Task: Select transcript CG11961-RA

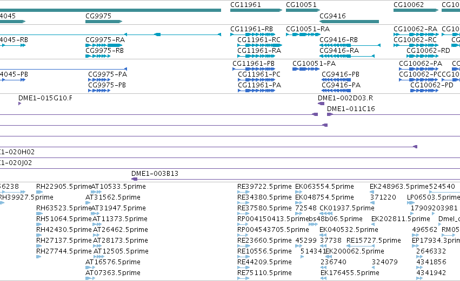Action: (x=256, y=56)
